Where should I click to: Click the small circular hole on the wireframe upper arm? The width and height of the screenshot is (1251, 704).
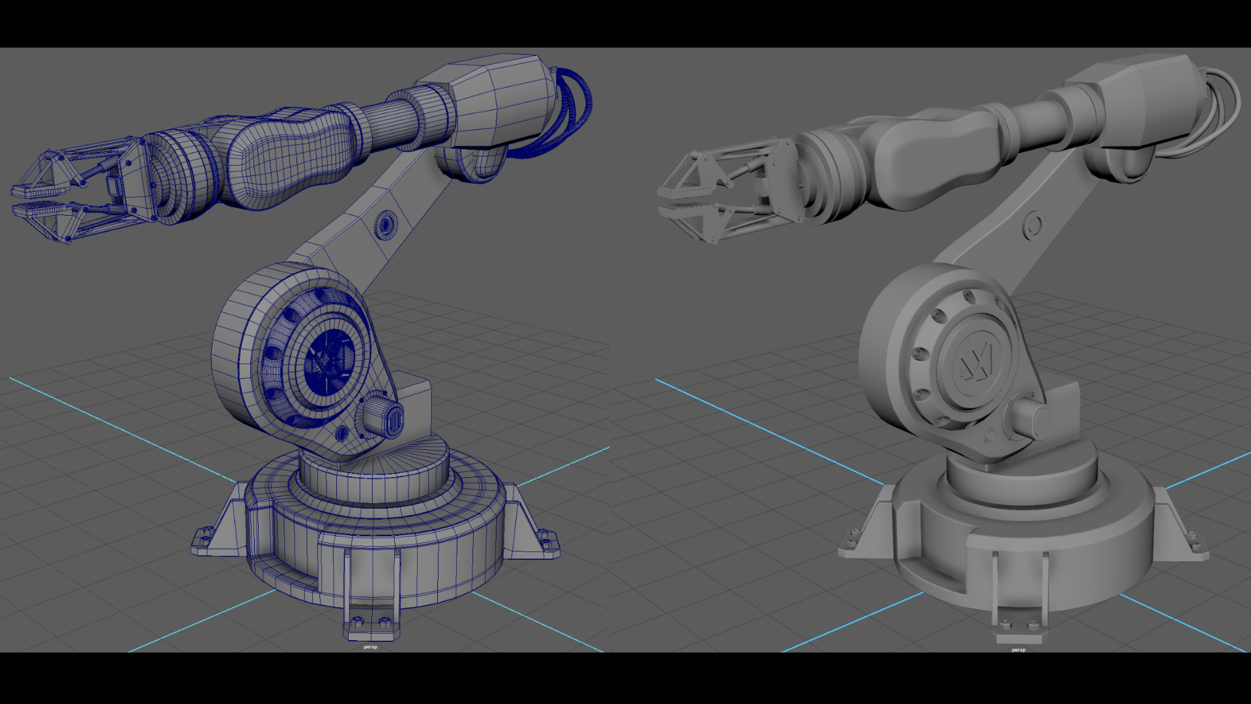click(x=387, y=224)
